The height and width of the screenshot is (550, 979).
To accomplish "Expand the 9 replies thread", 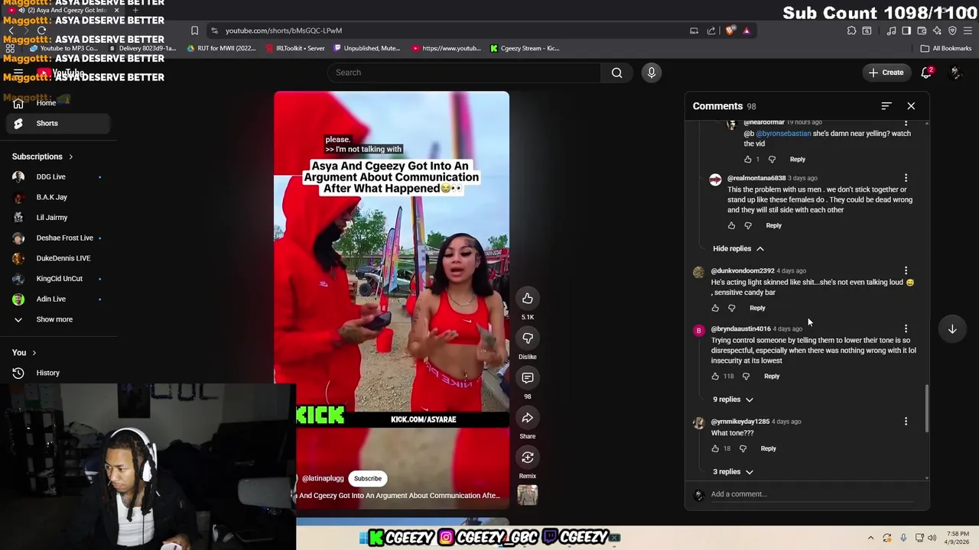I will click(x=733, y=400).
